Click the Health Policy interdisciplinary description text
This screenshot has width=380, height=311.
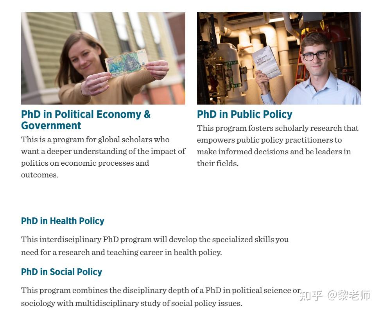(154, 246)
